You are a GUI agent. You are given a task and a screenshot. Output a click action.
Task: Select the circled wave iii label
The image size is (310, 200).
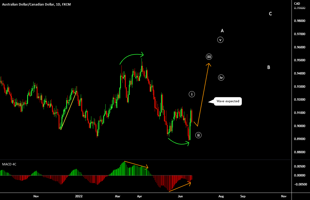coord(209,57)
